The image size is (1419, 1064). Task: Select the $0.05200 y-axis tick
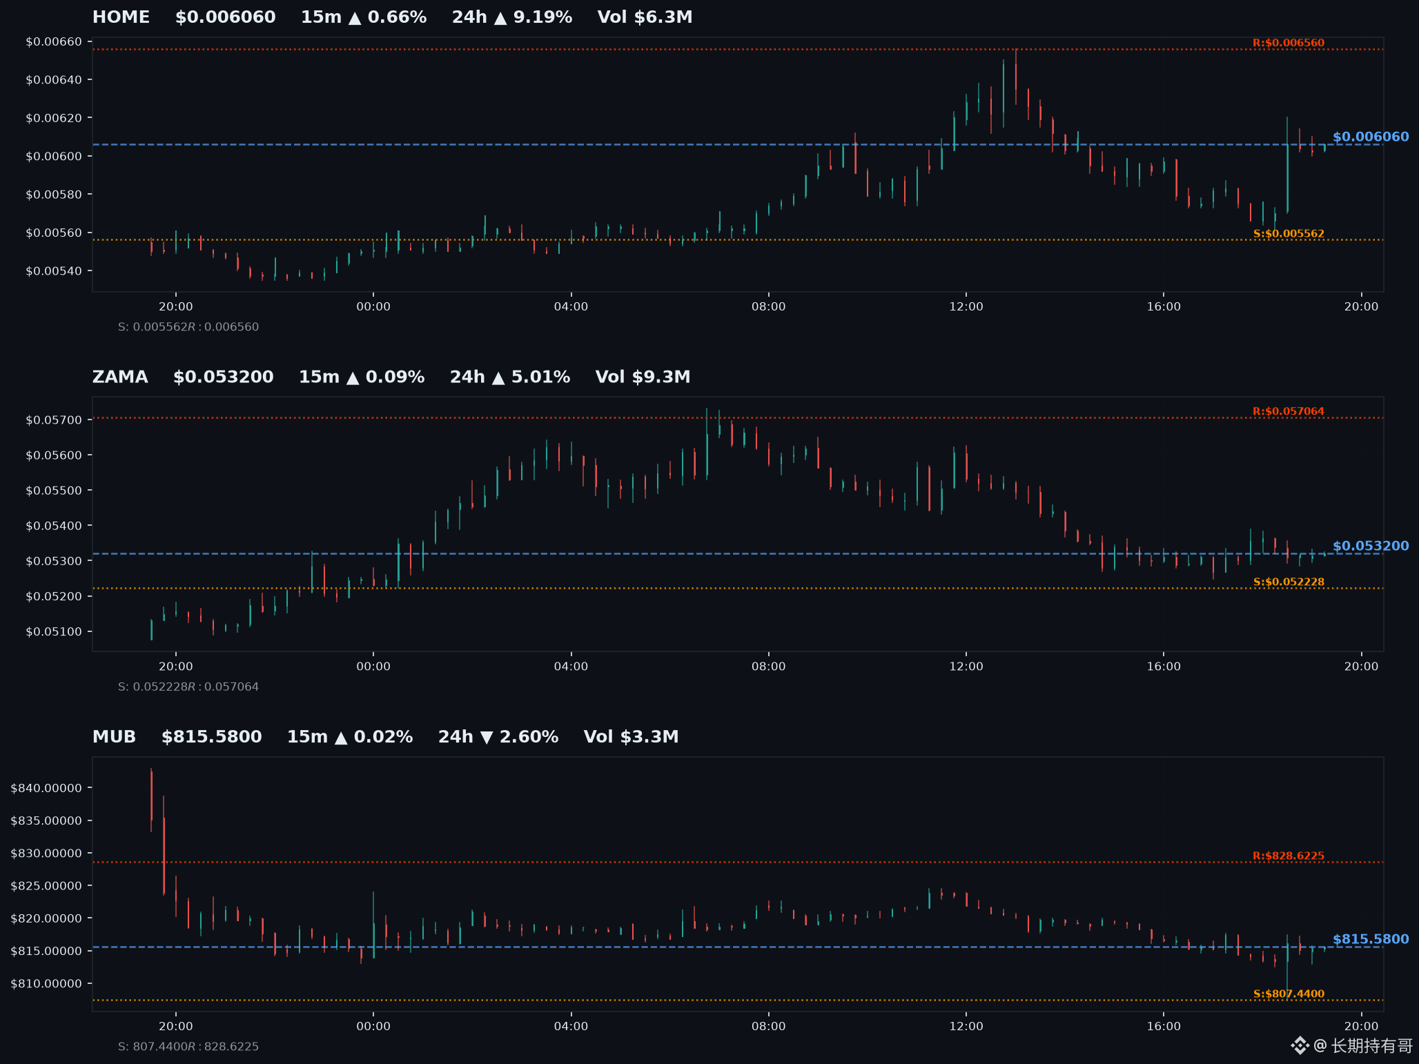tap(54, 597)
